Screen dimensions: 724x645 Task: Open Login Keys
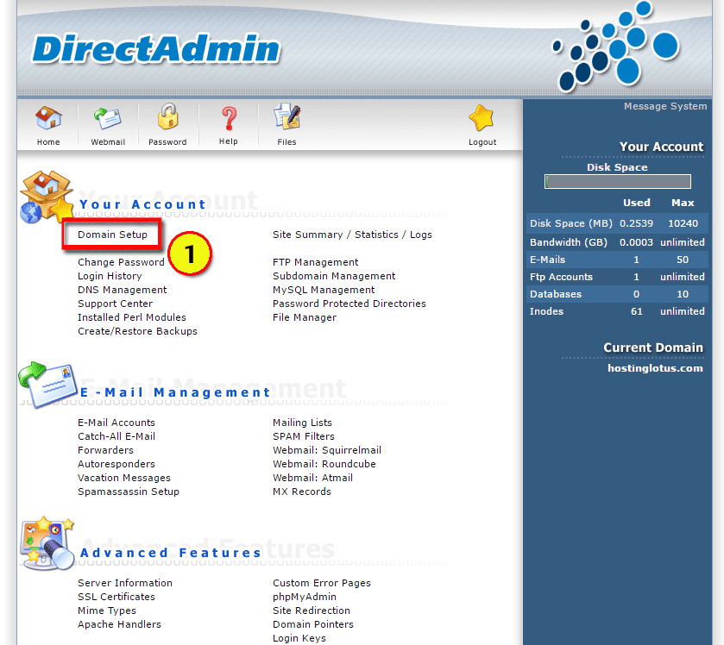tap(299, 639)
